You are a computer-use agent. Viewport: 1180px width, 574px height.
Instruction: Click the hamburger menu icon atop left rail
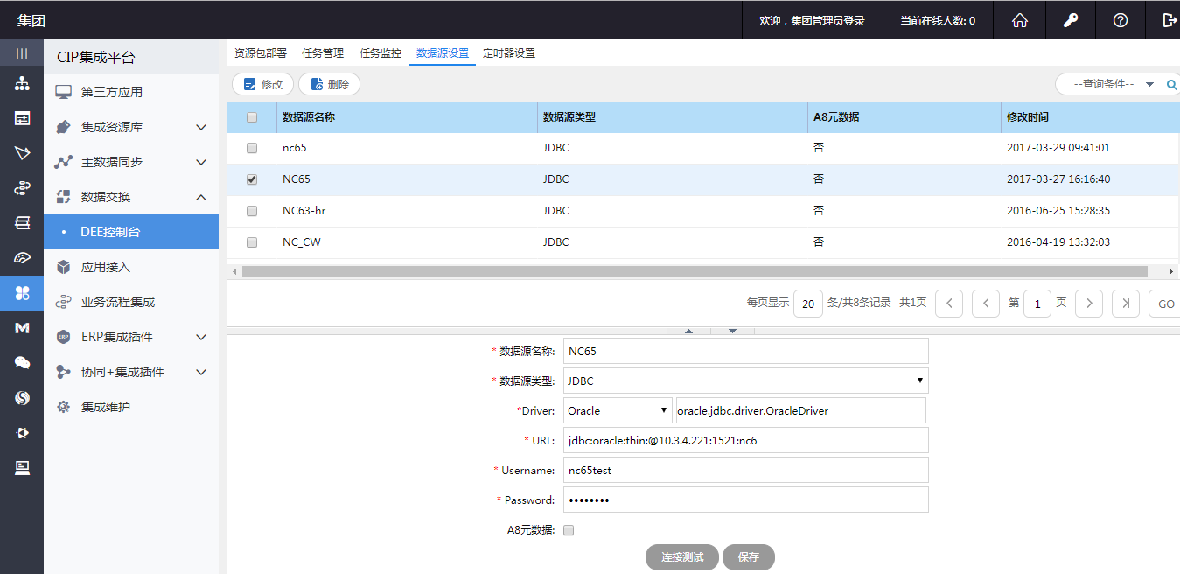coord(22,53)
